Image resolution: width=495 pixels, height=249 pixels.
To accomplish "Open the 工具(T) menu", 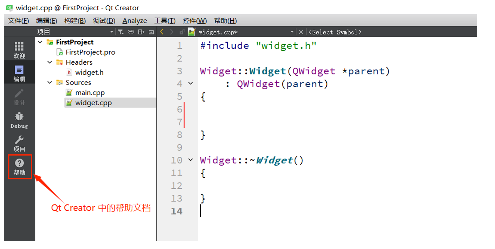I will click(165, 21).
